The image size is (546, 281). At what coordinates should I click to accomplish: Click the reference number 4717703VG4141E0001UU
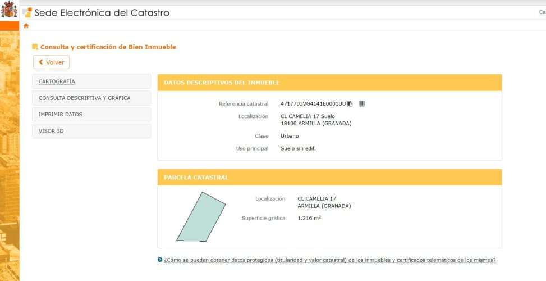(x=313, y=104)
